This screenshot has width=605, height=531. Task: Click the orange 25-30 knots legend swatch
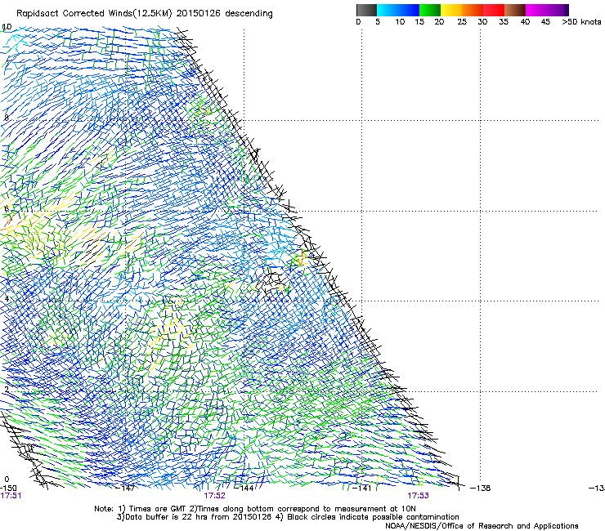tap(473, 10)
